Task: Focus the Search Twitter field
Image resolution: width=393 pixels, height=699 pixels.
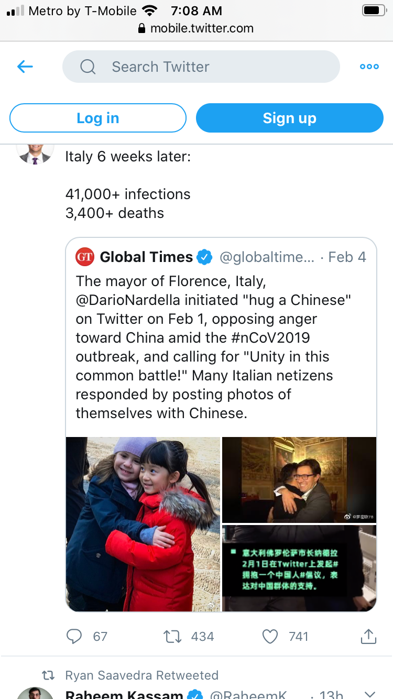Action: [x=201, y=67]
